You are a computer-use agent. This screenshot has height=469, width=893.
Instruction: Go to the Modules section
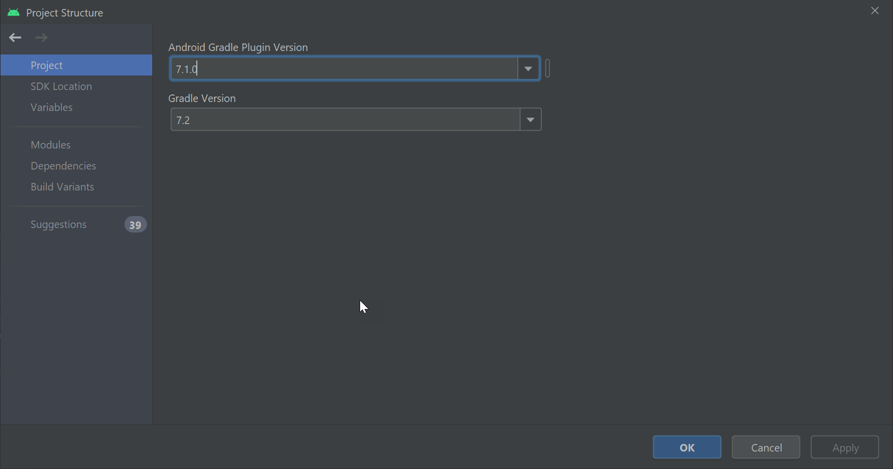tap(76, 144)
